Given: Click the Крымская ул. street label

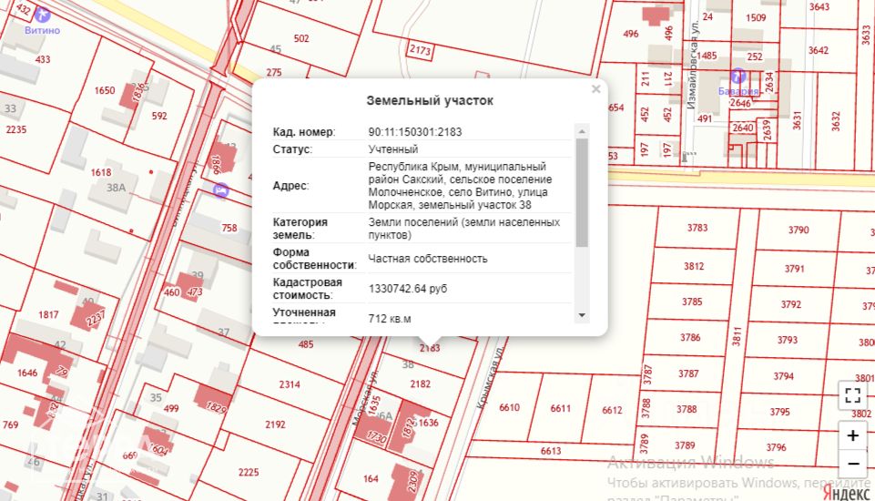Looking at the screenshot, I should click(x=491, y=377).
